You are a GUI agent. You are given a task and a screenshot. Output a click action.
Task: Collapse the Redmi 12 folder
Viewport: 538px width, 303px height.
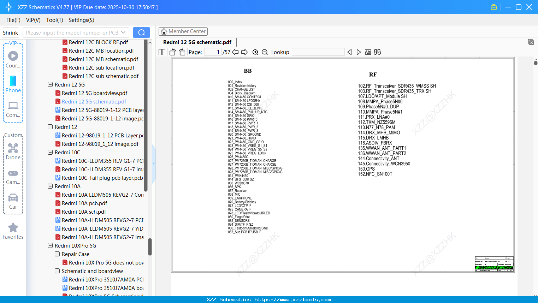(50, 127)
